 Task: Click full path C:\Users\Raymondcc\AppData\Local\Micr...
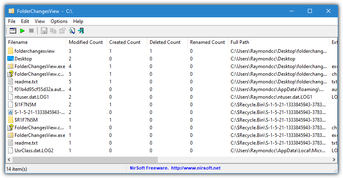point(278,151)
